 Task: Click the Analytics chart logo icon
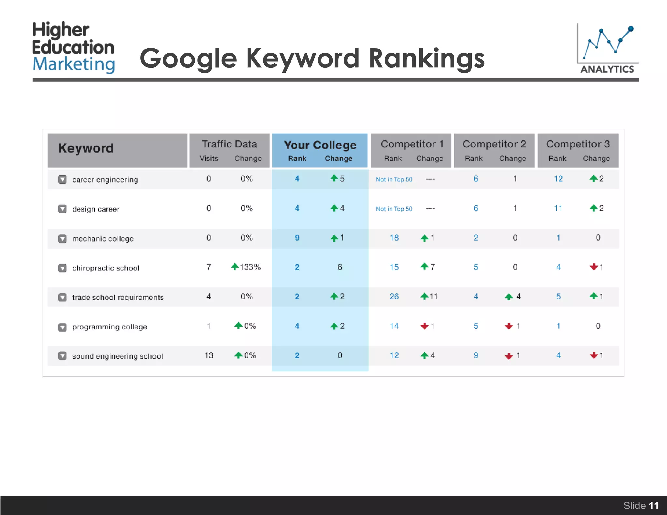(x=608, y=48)
